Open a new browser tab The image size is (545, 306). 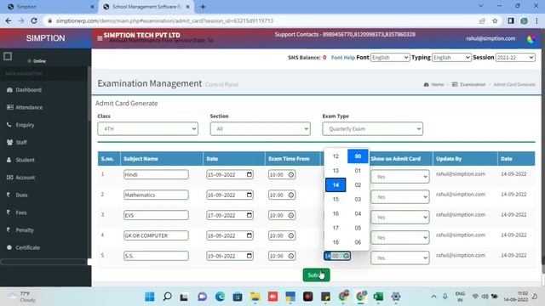tap(203, 7)
